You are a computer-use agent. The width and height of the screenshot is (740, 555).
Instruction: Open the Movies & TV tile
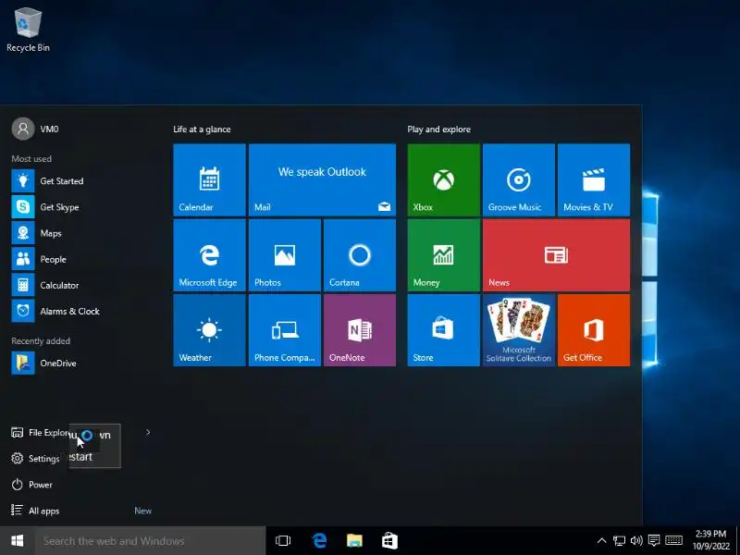594,179
